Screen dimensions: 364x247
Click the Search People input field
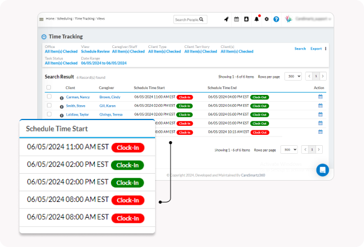coord(187,19)
